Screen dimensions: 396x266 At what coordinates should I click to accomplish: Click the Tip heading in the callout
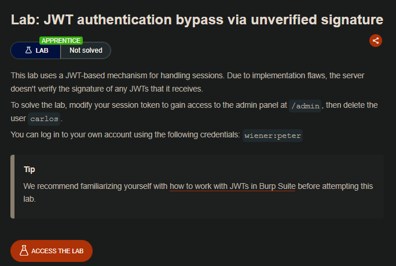click(x=30, y=170)
